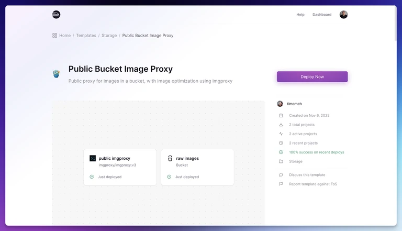Click download icon beside total projects
This screenshot has width=402, height=231.
pyautogui.click(x=281, y=125)
